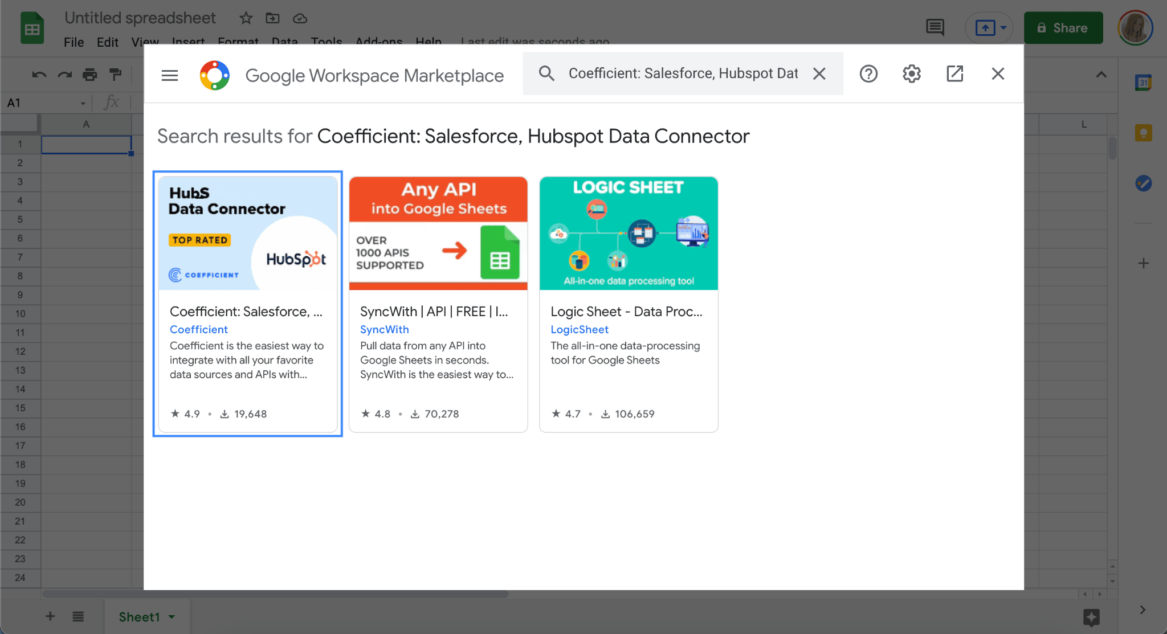Screen dimensions: 1167x634
Task: Open the Sheets home icon
Action: pyautogui.click(x=32, y=27)
